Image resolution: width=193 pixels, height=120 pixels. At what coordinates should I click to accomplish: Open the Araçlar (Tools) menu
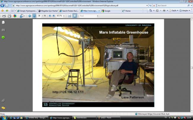[185, 11]
